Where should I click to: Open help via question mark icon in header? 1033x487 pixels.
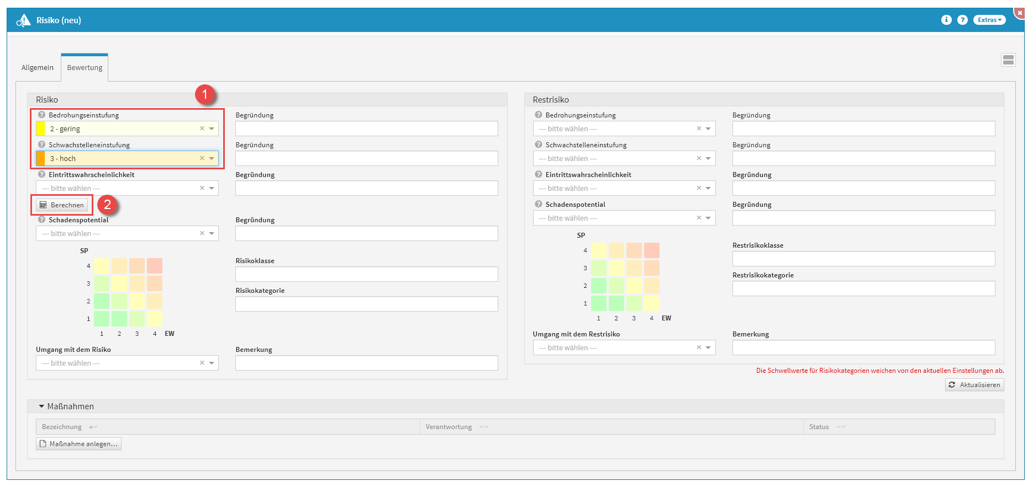(x=962, y=20)
